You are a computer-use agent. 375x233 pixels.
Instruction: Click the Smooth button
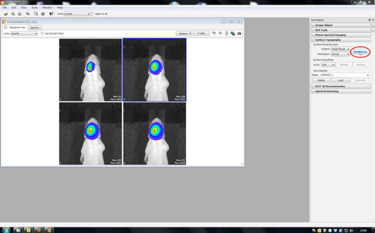click(344, 65)
